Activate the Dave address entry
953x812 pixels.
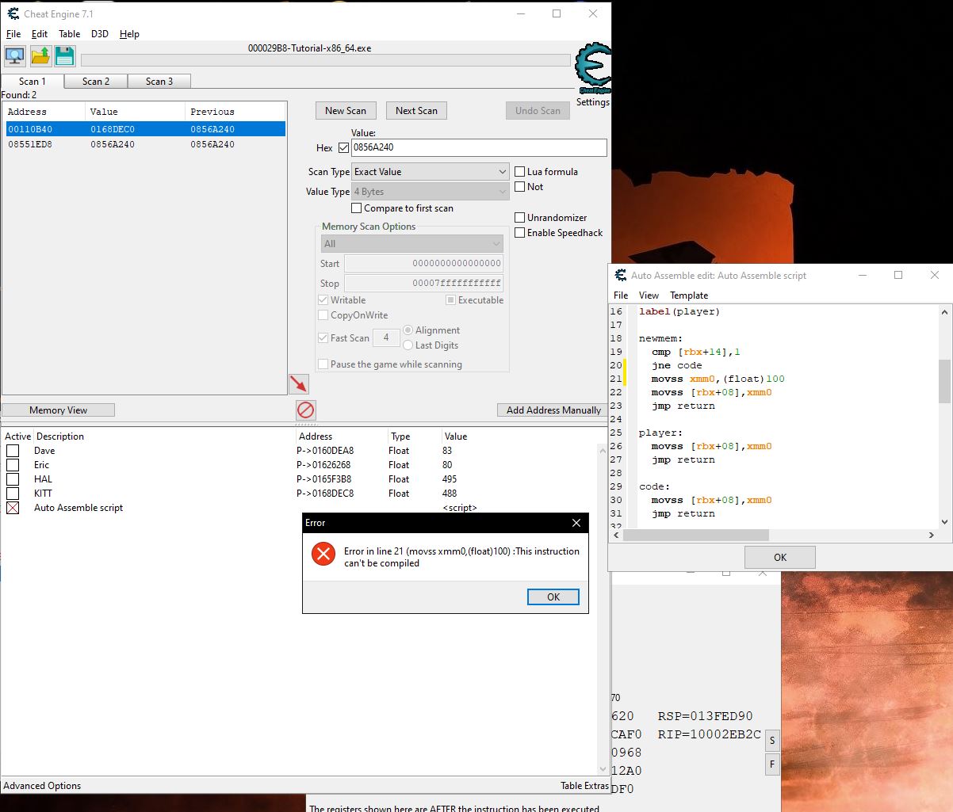point(13,451)
